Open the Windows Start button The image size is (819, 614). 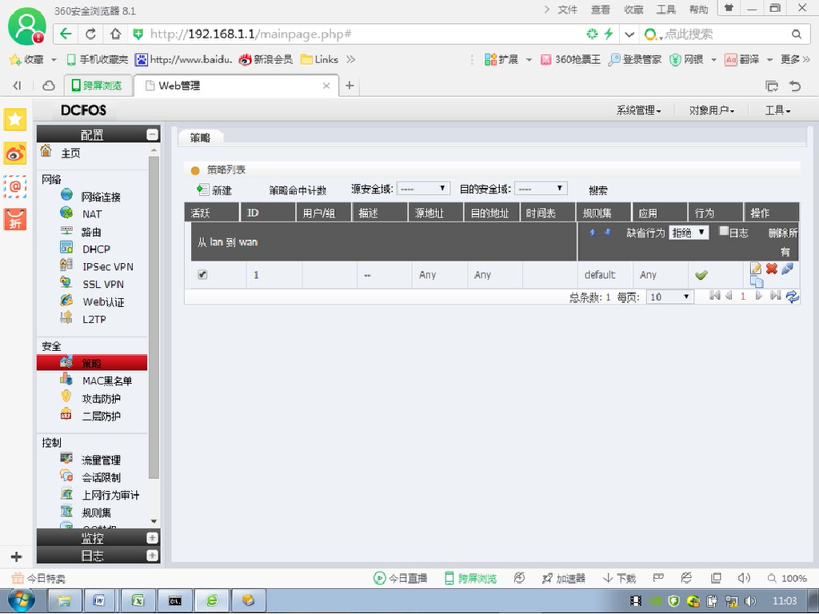tap(22, 600)
